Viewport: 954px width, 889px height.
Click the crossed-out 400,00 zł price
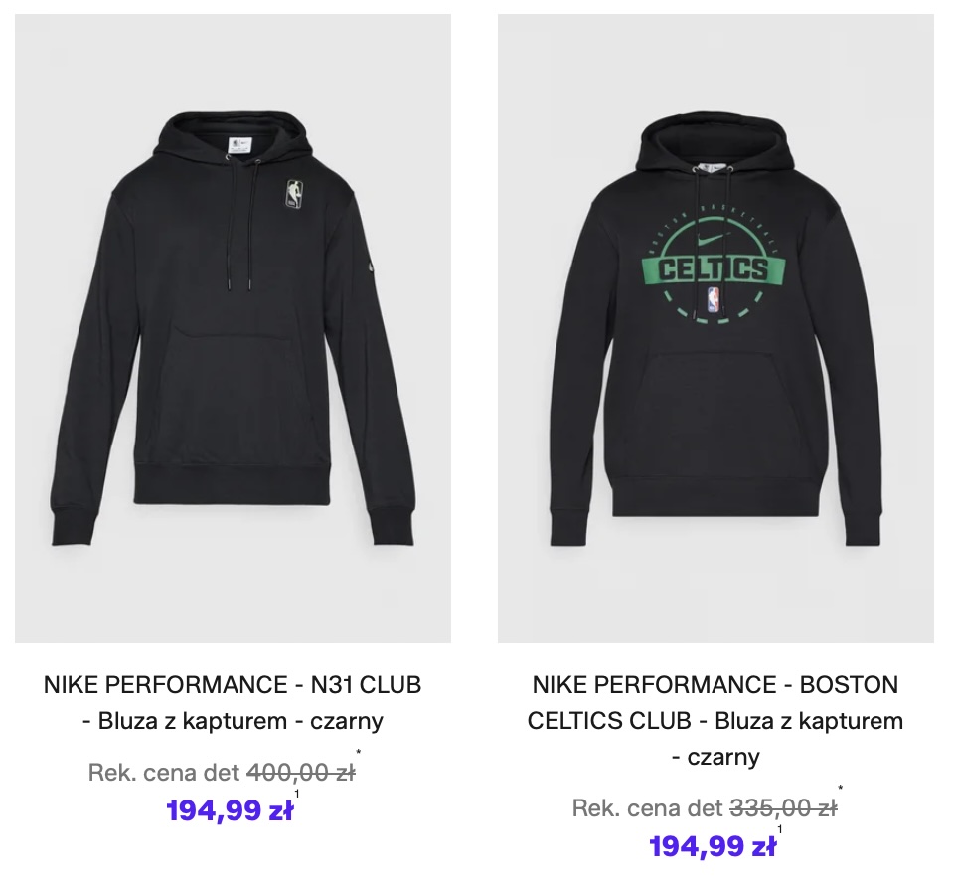point(300,772)
